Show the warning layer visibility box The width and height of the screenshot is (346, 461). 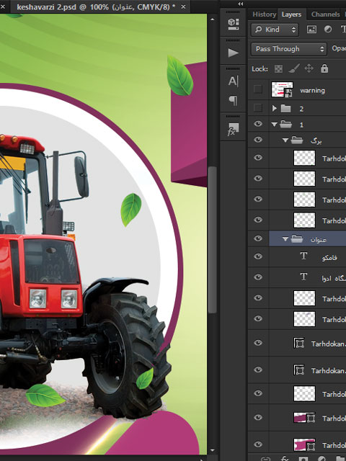pyautogui.click(x=258, y=89)
